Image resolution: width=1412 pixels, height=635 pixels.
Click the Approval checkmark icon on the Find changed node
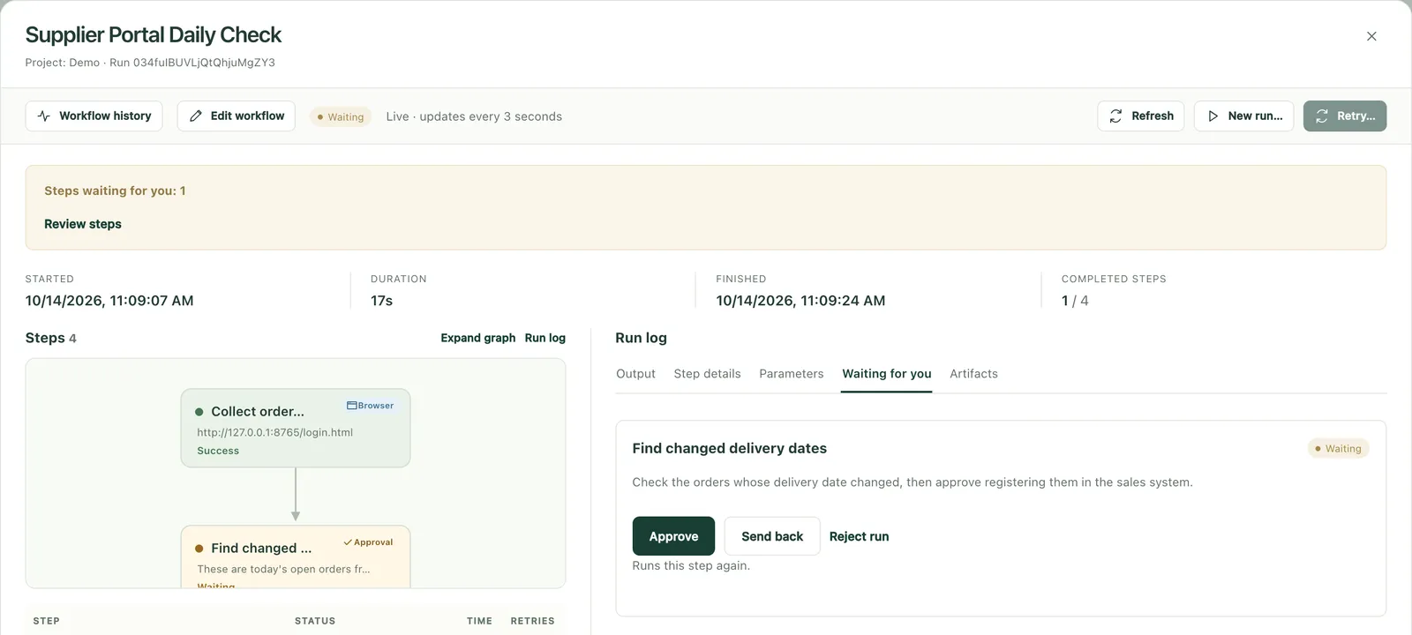[x=348, y=542]
